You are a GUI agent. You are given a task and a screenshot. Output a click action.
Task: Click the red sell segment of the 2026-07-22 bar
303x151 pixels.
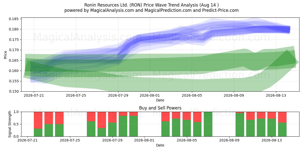point(38,120)
